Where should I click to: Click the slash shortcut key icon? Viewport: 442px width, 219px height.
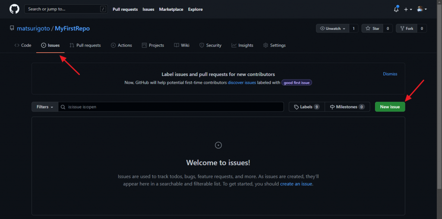click(103, 9)
